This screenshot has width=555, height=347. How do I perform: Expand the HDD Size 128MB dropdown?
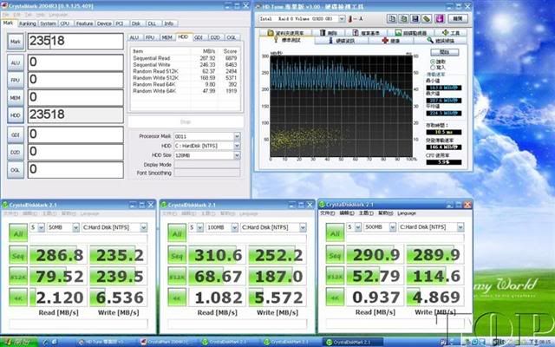pos(237,155)
